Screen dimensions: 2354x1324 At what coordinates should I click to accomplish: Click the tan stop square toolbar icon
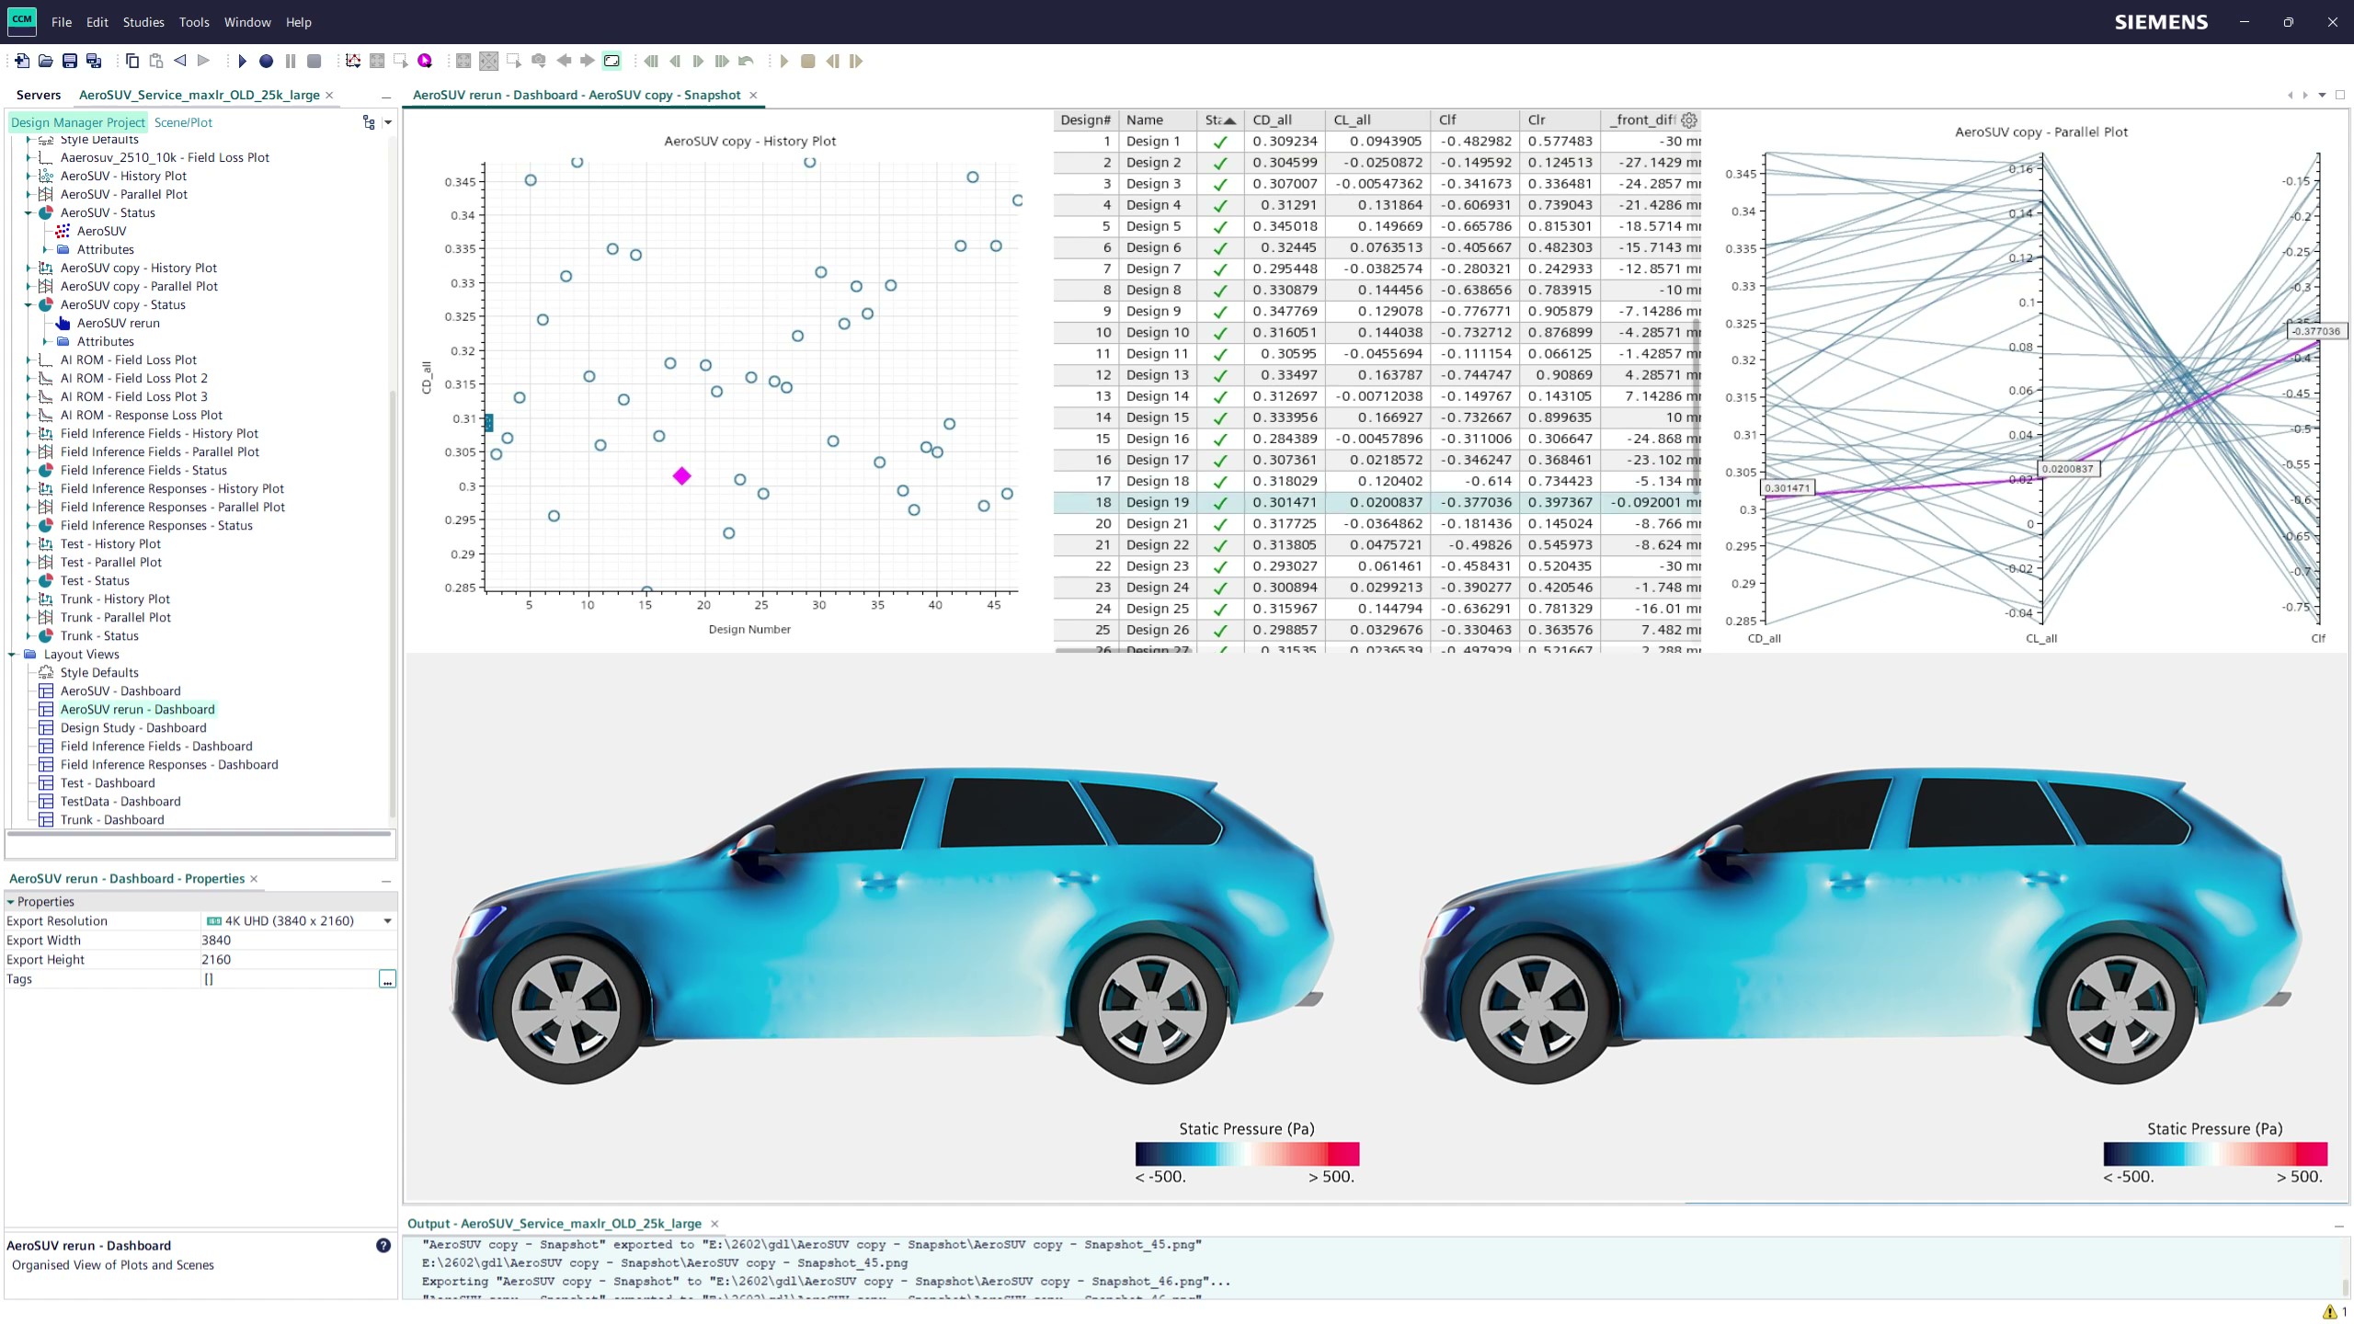click(x=808, y=61)
